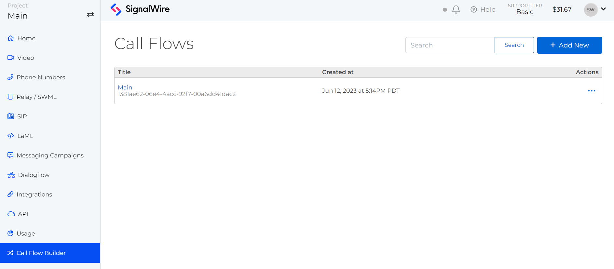Open Phone Numbers in the sidebar
This screenshot has height=269, width=614.
coord(41,77)
